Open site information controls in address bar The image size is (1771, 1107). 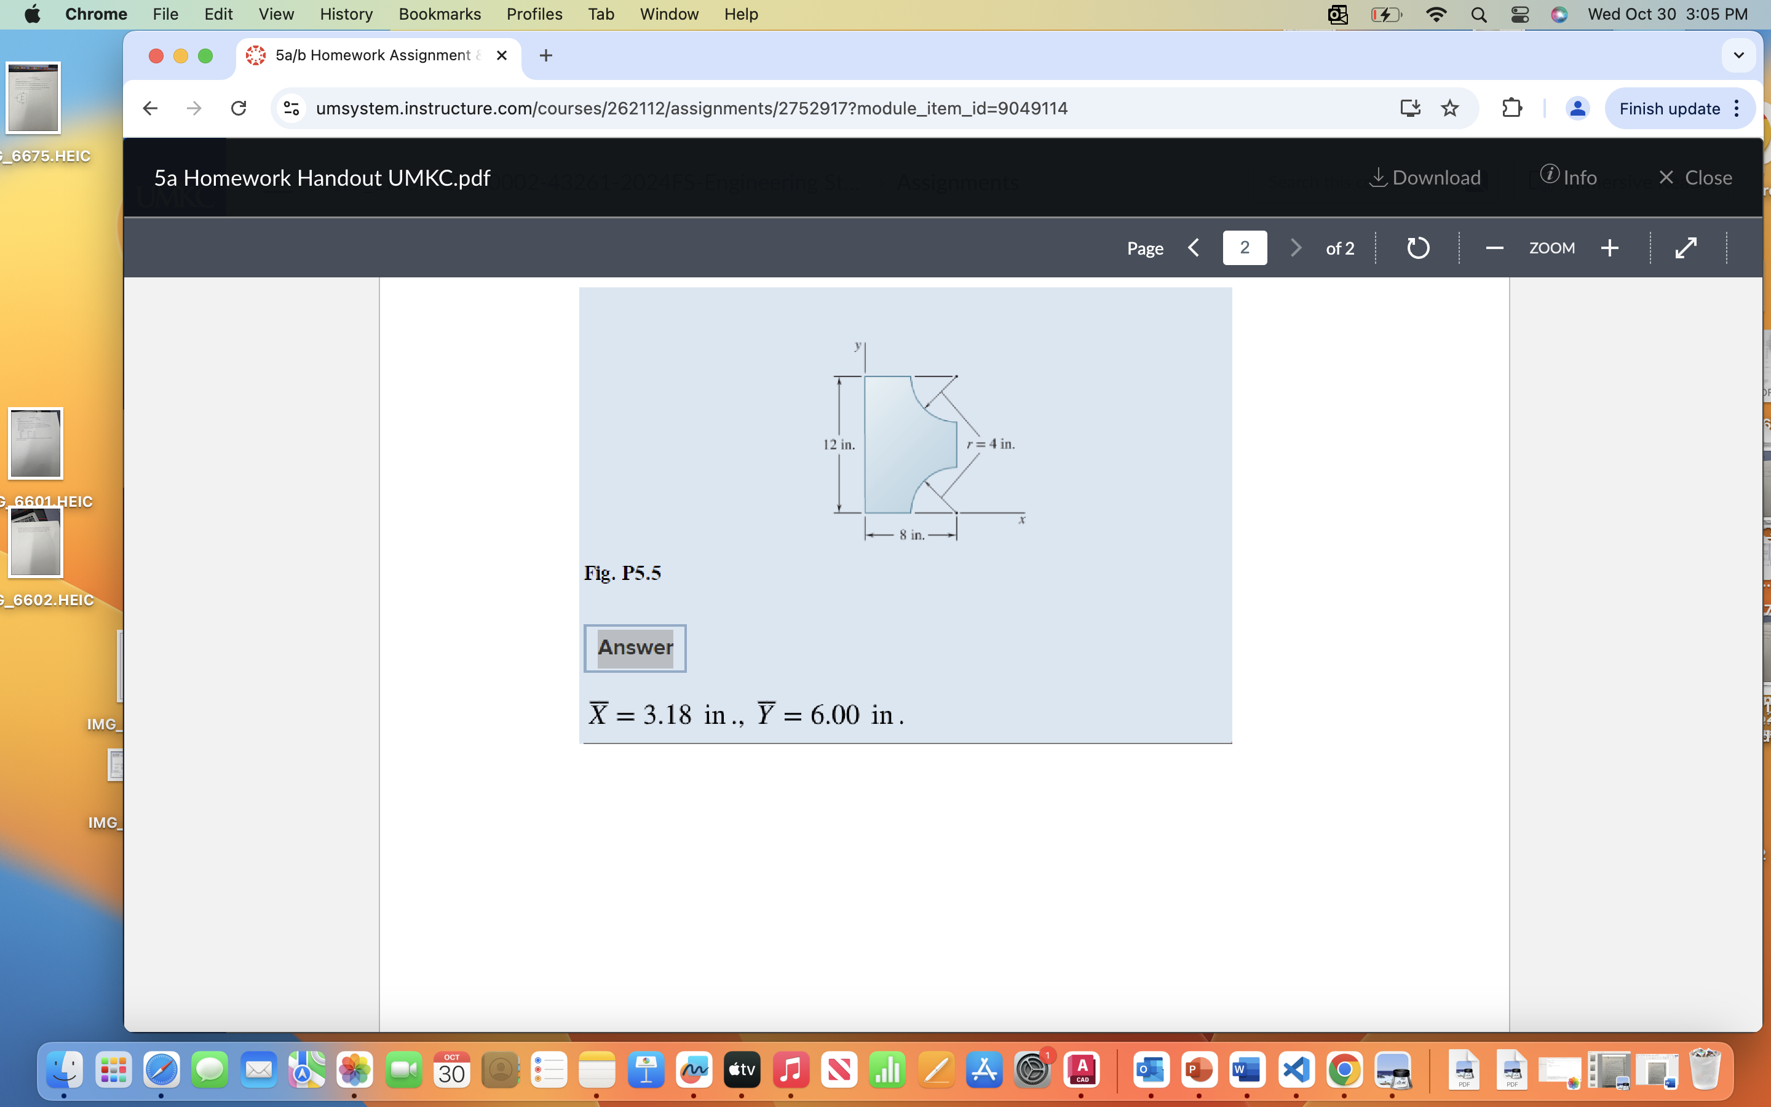291,108
